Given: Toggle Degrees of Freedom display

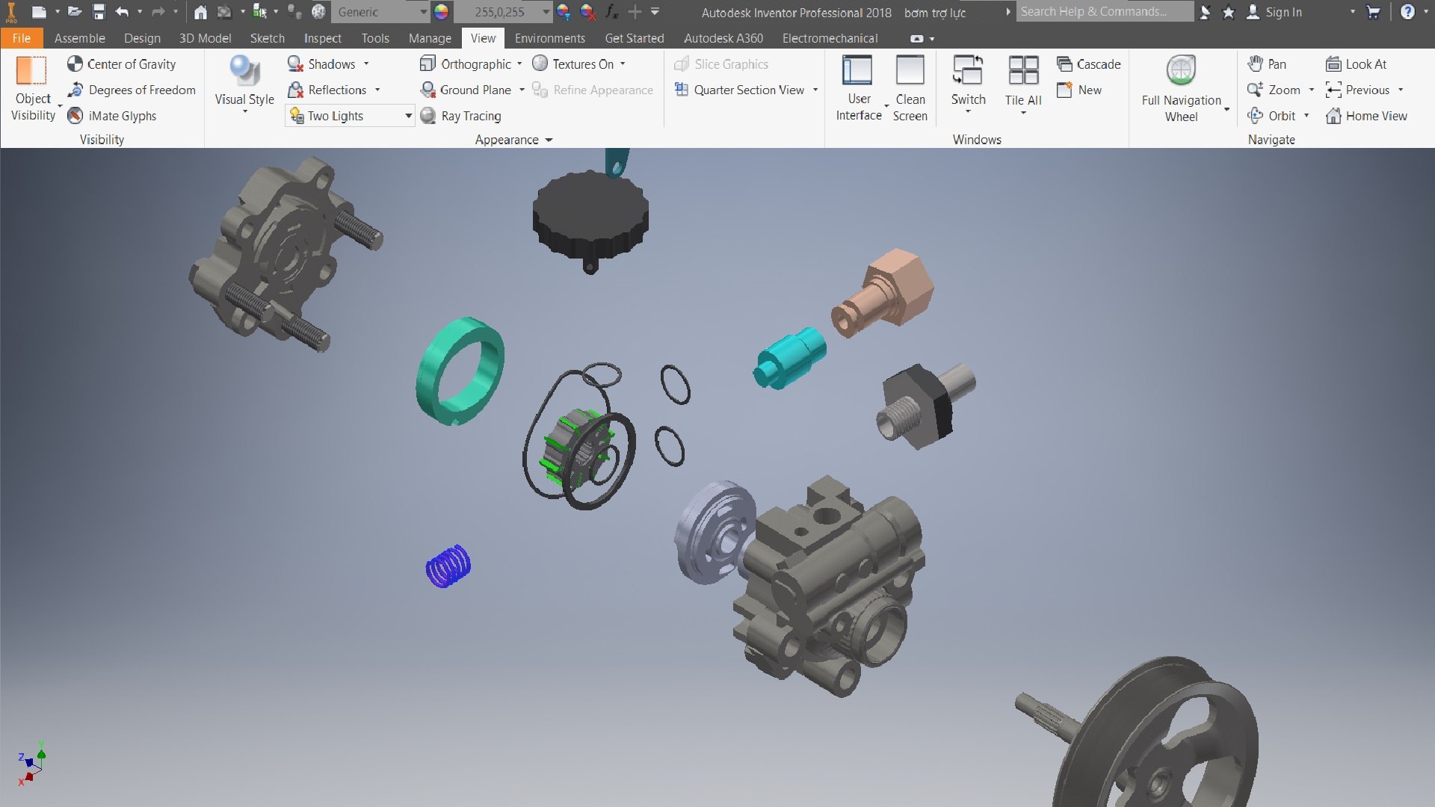Looking at the screenshot, I should pos(131,90).
